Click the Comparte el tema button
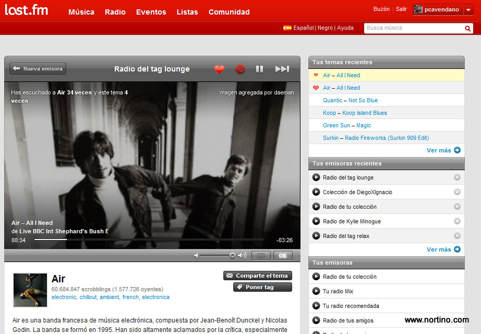This screenshot has width=481, height=334. [x=257, y=276]
